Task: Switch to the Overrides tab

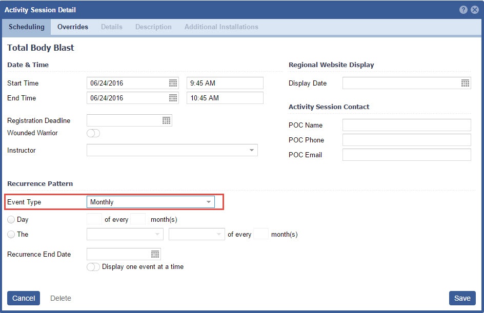Action: click(x=73, y=27)
